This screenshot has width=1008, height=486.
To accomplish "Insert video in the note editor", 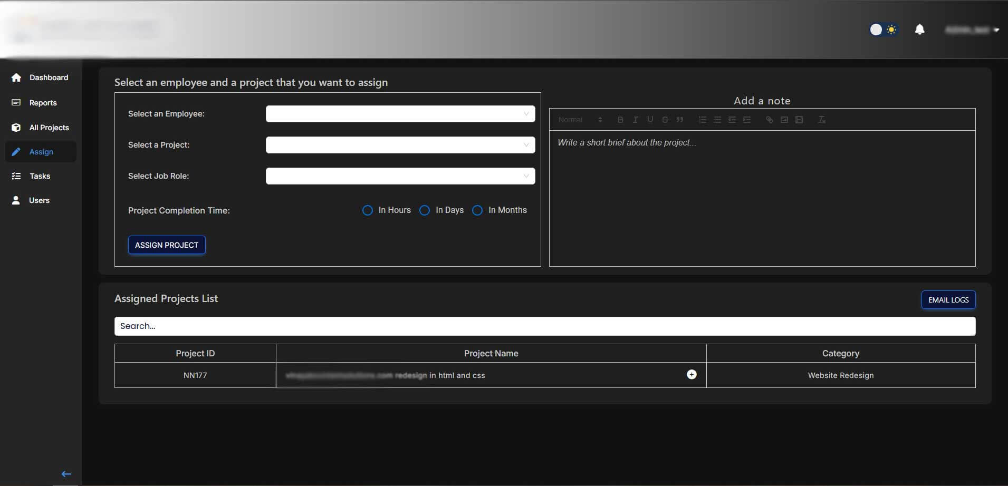I will click(x=799, y=120).
